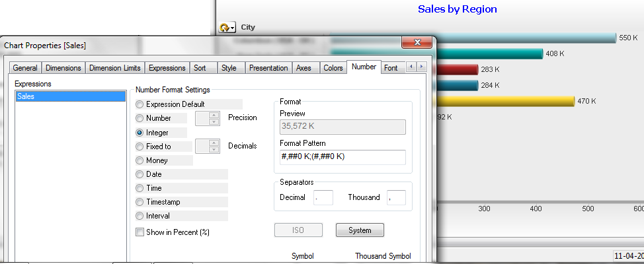Click the 470 K data label

[x=586, y=101]
